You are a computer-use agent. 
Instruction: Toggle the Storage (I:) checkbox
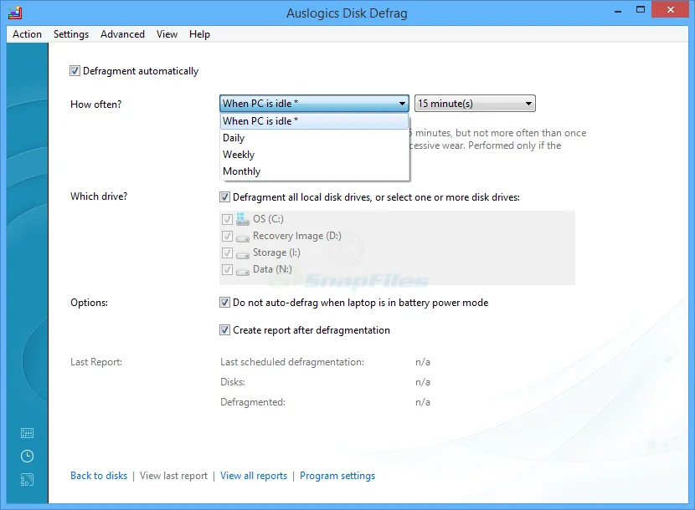tap(227, 252)
